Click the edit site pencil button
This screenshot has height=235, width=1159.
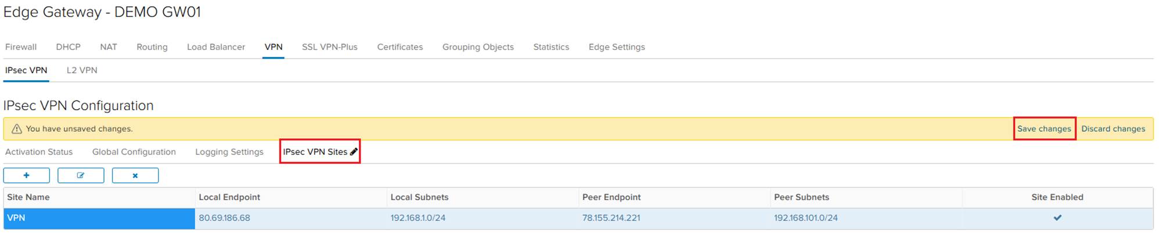pos(81,175)
